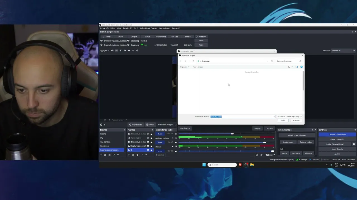Toggle visibility of Recording branch output row

[x=102, y=41]
